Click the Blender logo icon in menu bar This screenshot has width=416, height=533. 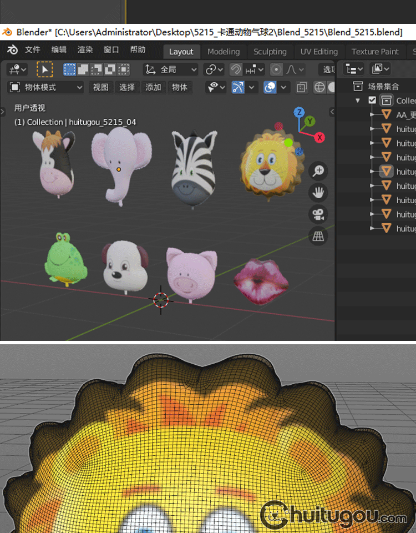(12, 50)
